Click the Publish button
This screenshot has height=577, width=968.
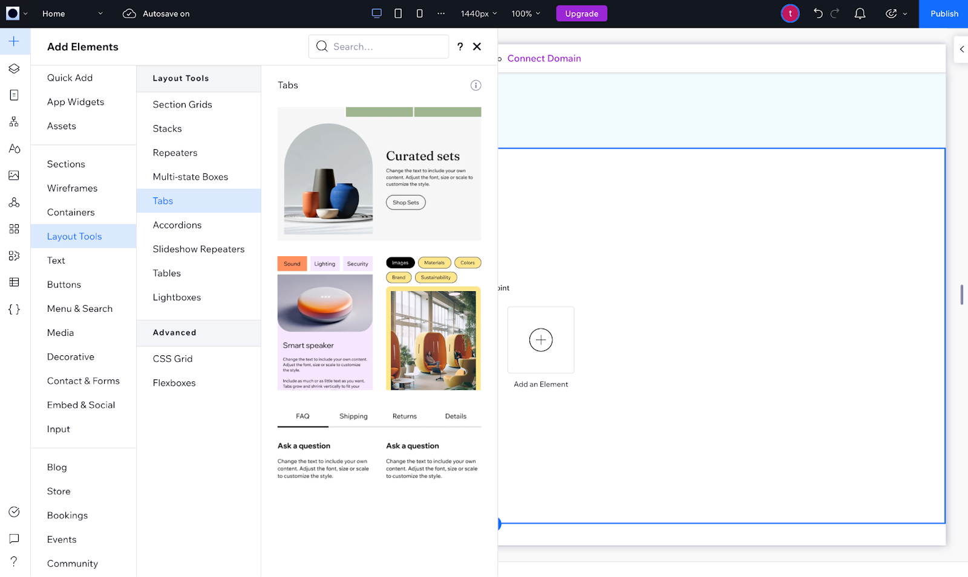[944, 13]
